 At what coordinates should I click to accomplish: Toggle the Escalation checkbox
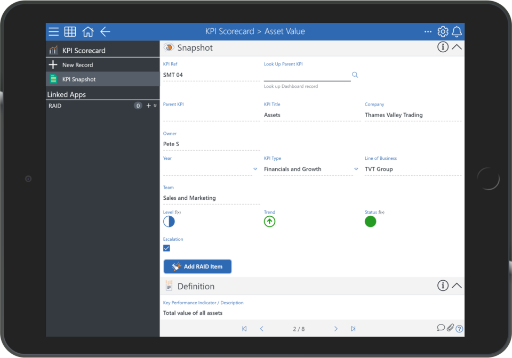coord(166,248)
